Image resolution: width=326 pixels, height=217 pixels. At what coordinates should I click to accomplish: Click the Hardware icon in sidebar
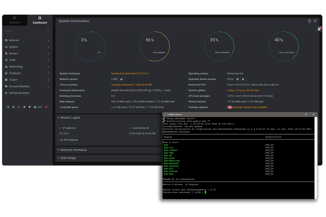(x=6, y=73)
